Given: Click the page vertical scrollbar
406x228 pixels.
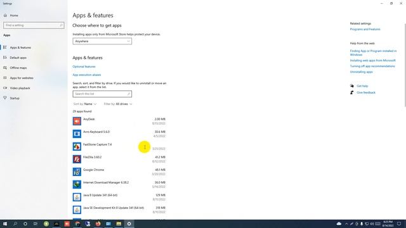Looking at the screenshot, I should coord(405,65).
